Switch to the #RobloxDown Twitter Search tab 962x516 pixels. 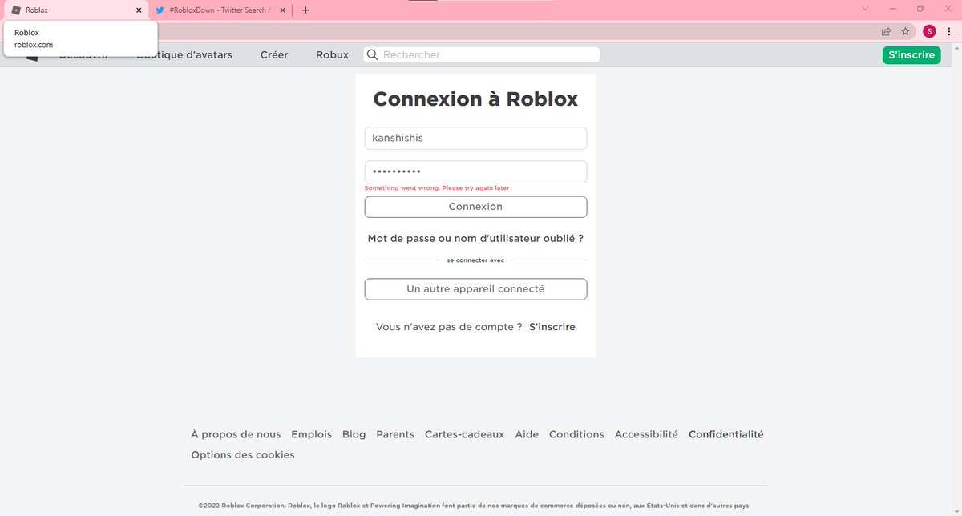coord(216,10)
